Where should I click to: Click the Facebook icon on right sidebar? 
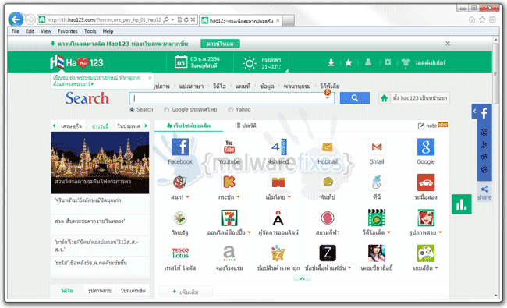(484, 113)
